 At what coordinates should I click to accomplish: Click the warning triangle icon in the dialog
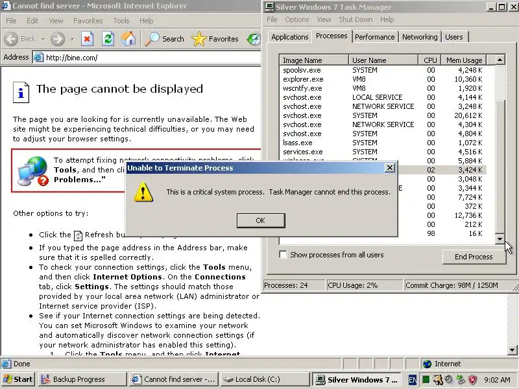click(143, 192)
